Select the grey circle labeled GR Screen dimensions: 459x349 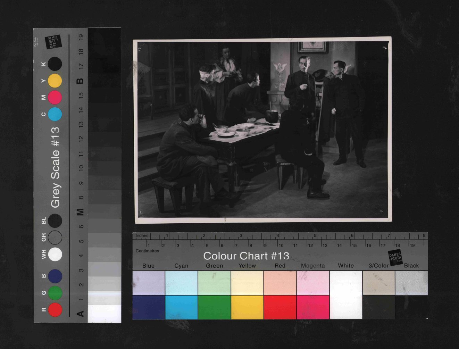coord(55,238)
